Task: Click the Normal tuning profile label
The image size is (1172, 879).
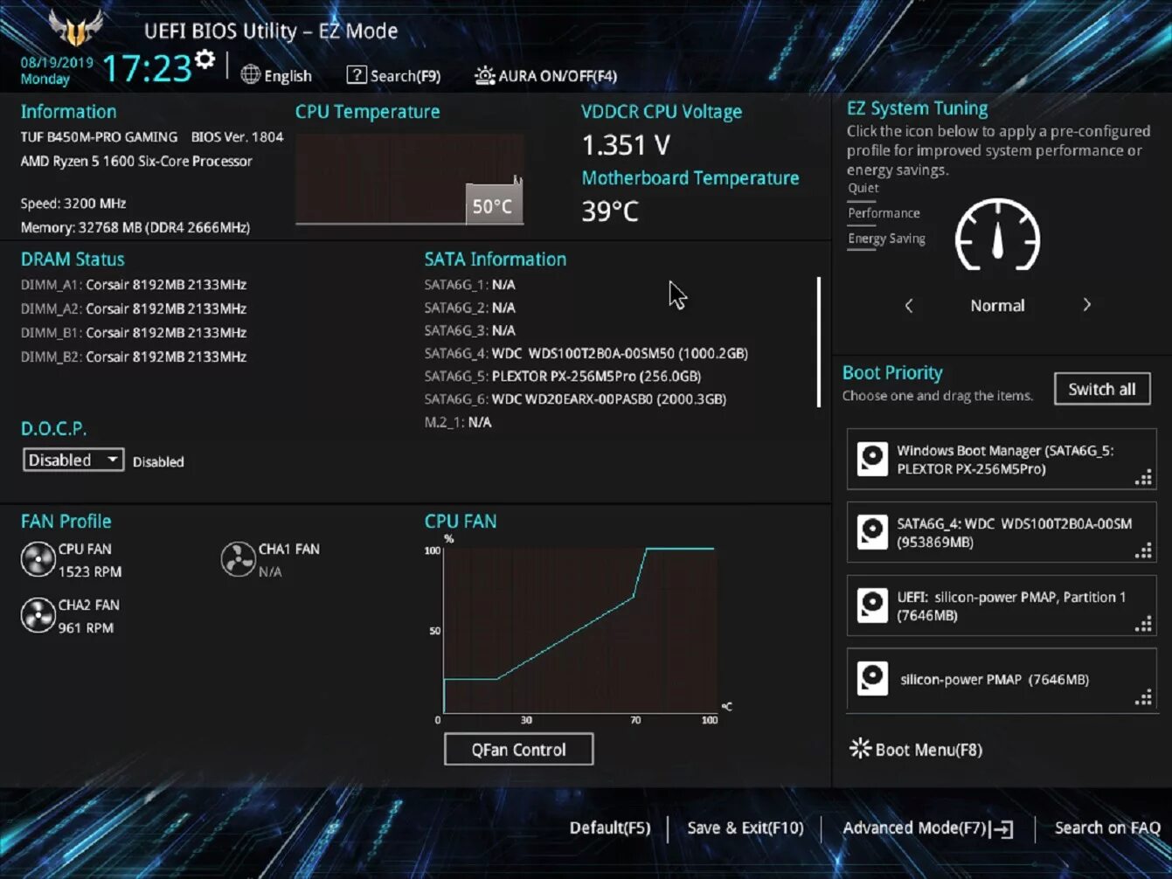Action: (x=997, y=306)
